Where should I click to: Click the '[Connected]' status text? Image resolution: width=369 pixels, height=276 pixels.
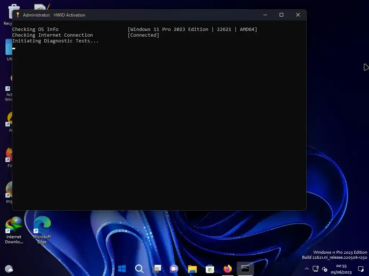tap(143, 35)
